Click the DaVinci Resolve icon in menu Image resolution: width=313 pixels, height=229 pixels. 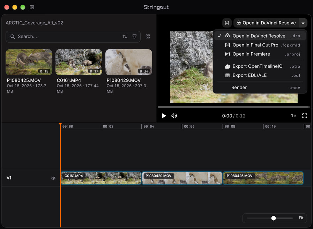point(228,36)
